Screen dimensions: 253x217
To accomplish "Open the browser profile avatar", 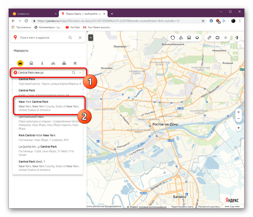I will click(x=233, y=21).
